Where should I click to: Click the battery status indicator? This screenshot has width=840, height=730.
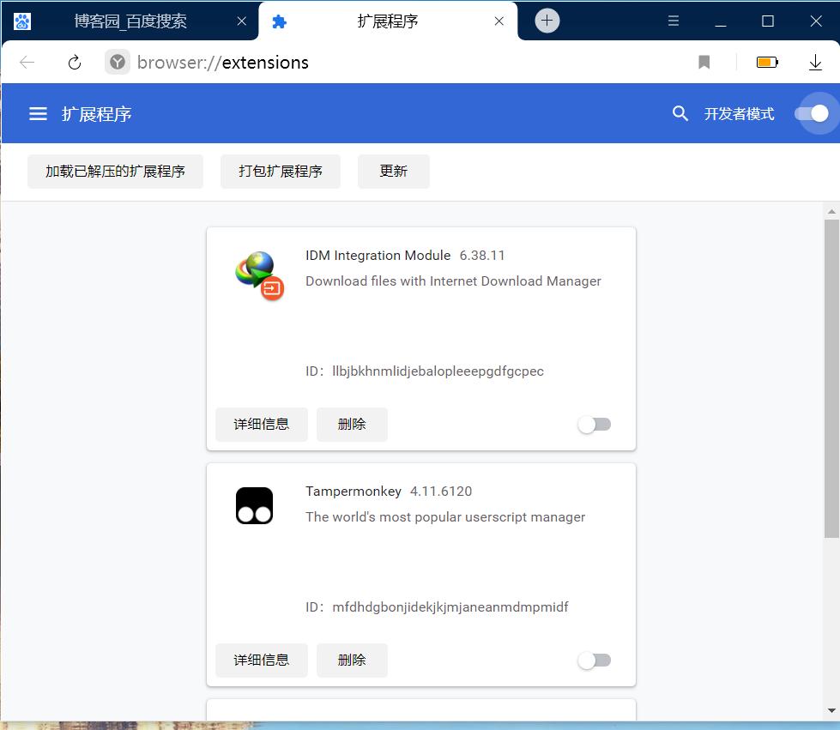(764, 62)
